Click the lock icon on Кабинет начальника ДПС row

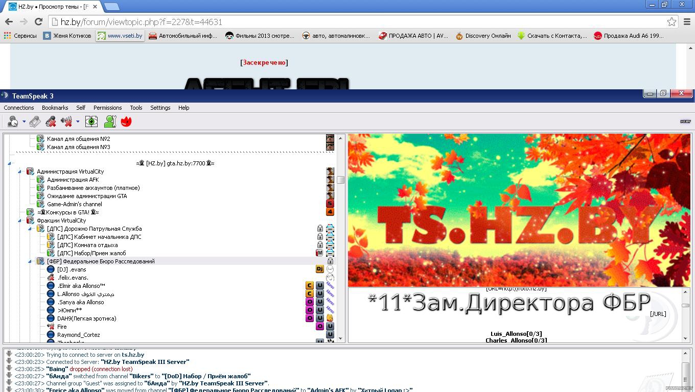(x=320, y=237)
